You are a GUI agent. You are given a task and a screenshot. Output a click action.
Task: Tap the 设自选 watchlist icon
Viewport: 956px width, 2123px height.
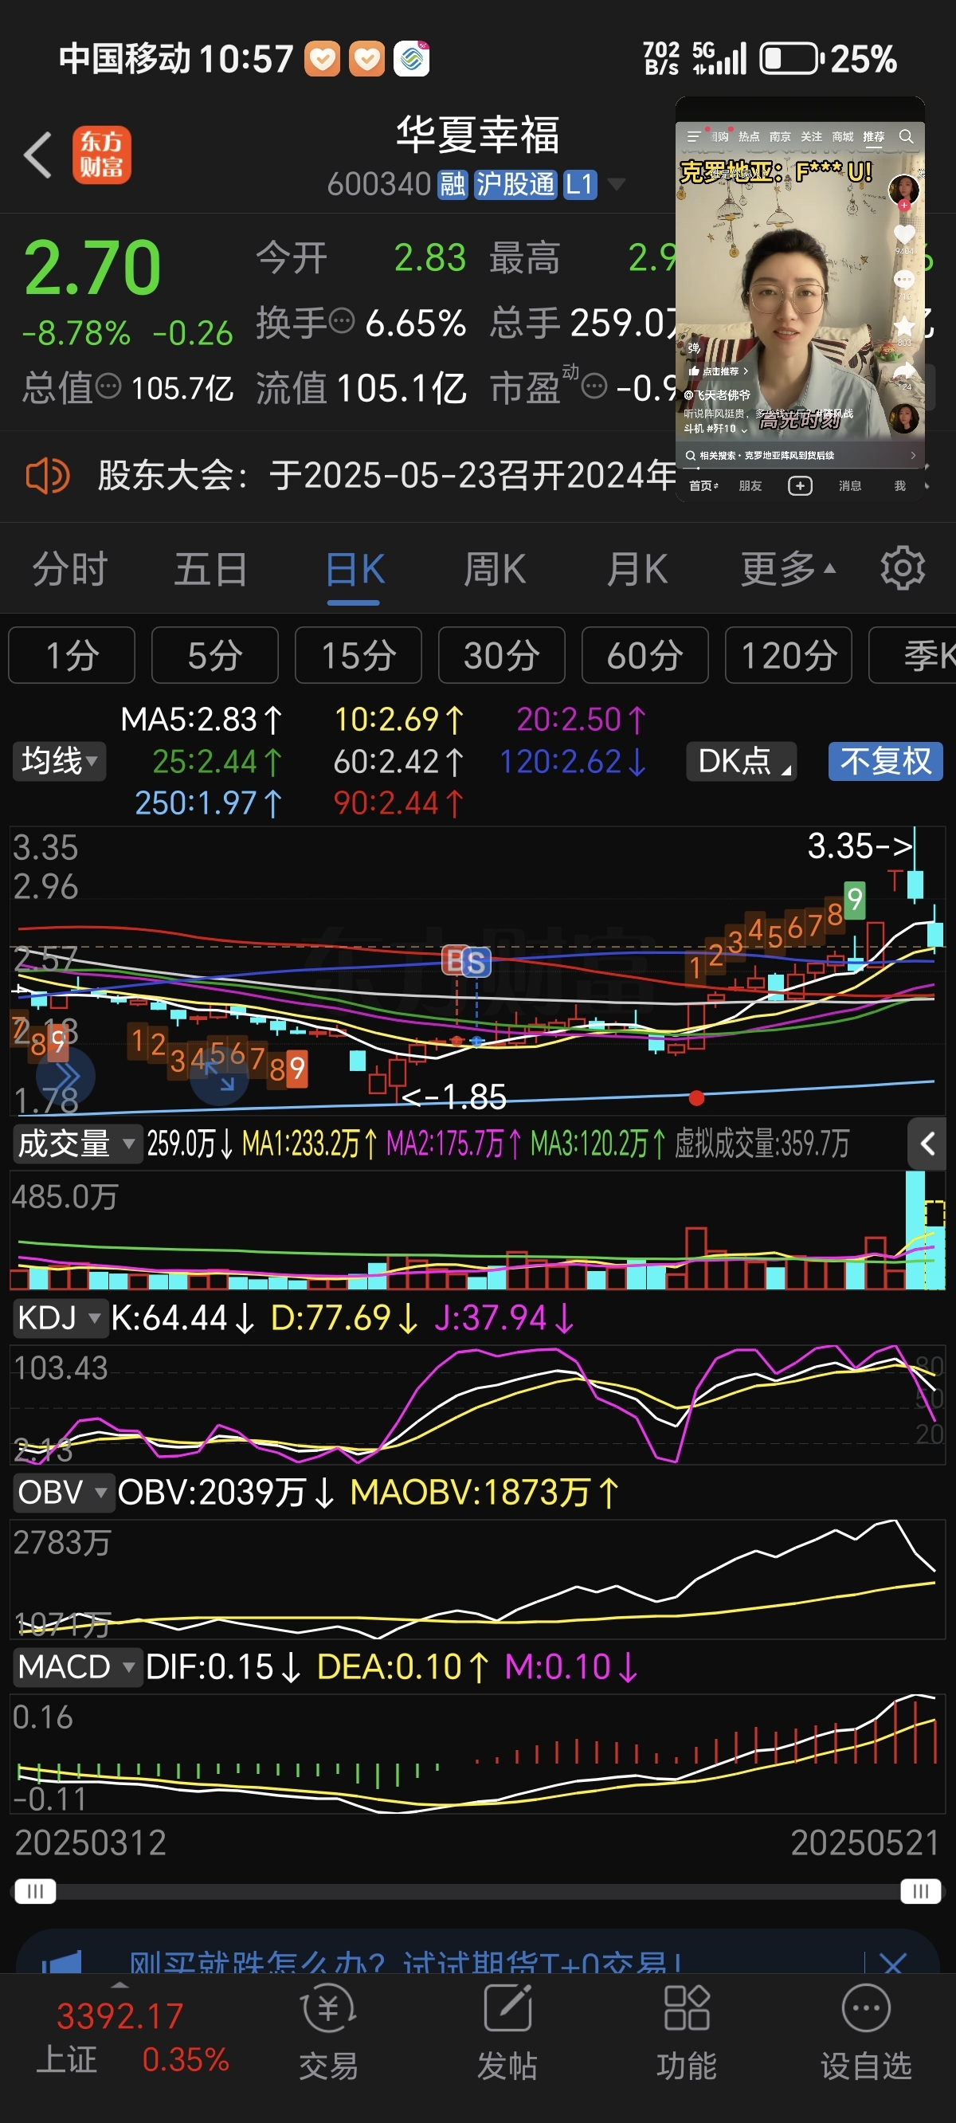pos(866,2031)
